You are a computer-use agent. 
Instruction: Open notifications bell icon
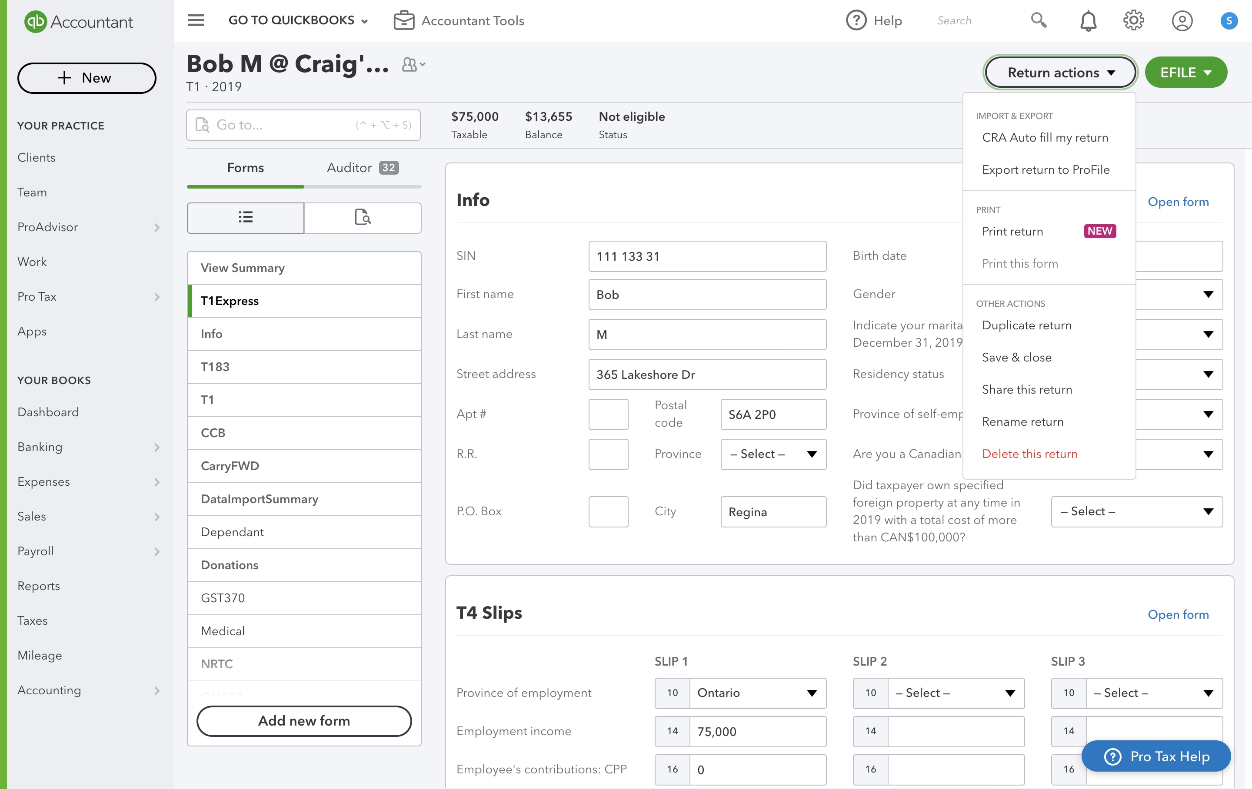(x=1088, y=21)
